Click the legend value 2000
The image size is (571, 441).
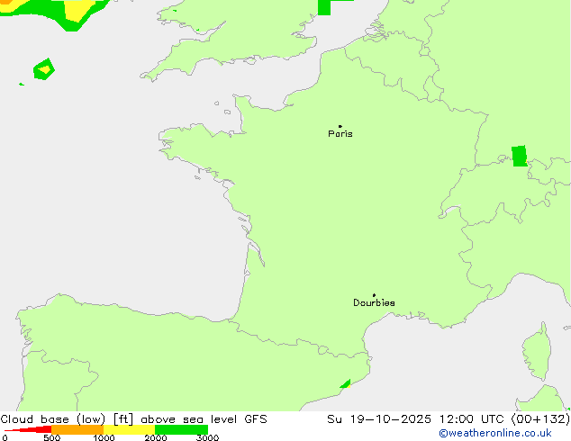click(156, 437)
